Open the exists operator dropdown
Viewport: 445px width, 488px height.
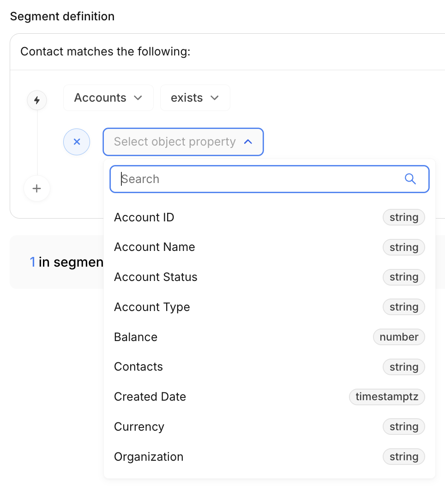tap(195, 98)
